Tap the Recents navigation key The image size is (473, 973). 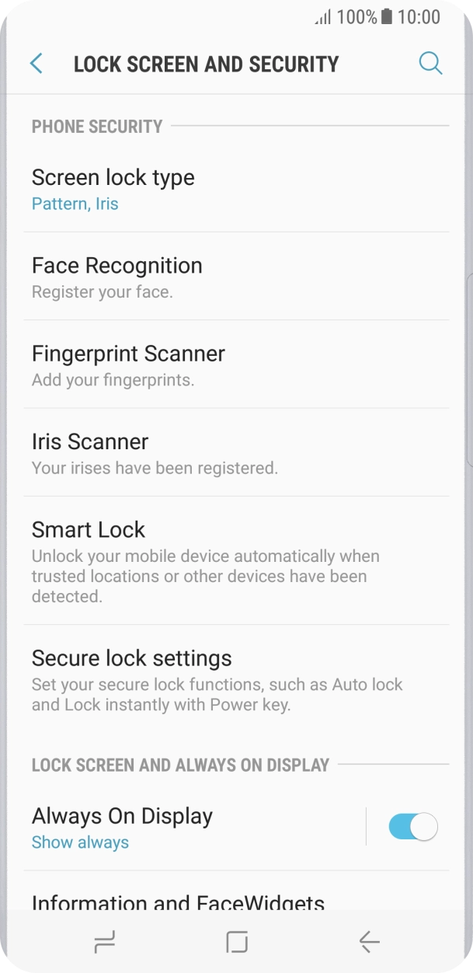[105, 941]
